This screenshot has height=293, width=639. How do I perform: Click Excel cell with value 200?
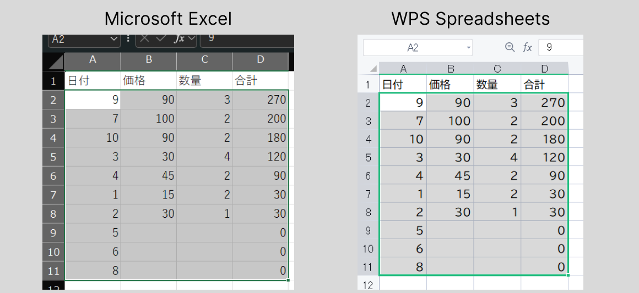(261, 119)
